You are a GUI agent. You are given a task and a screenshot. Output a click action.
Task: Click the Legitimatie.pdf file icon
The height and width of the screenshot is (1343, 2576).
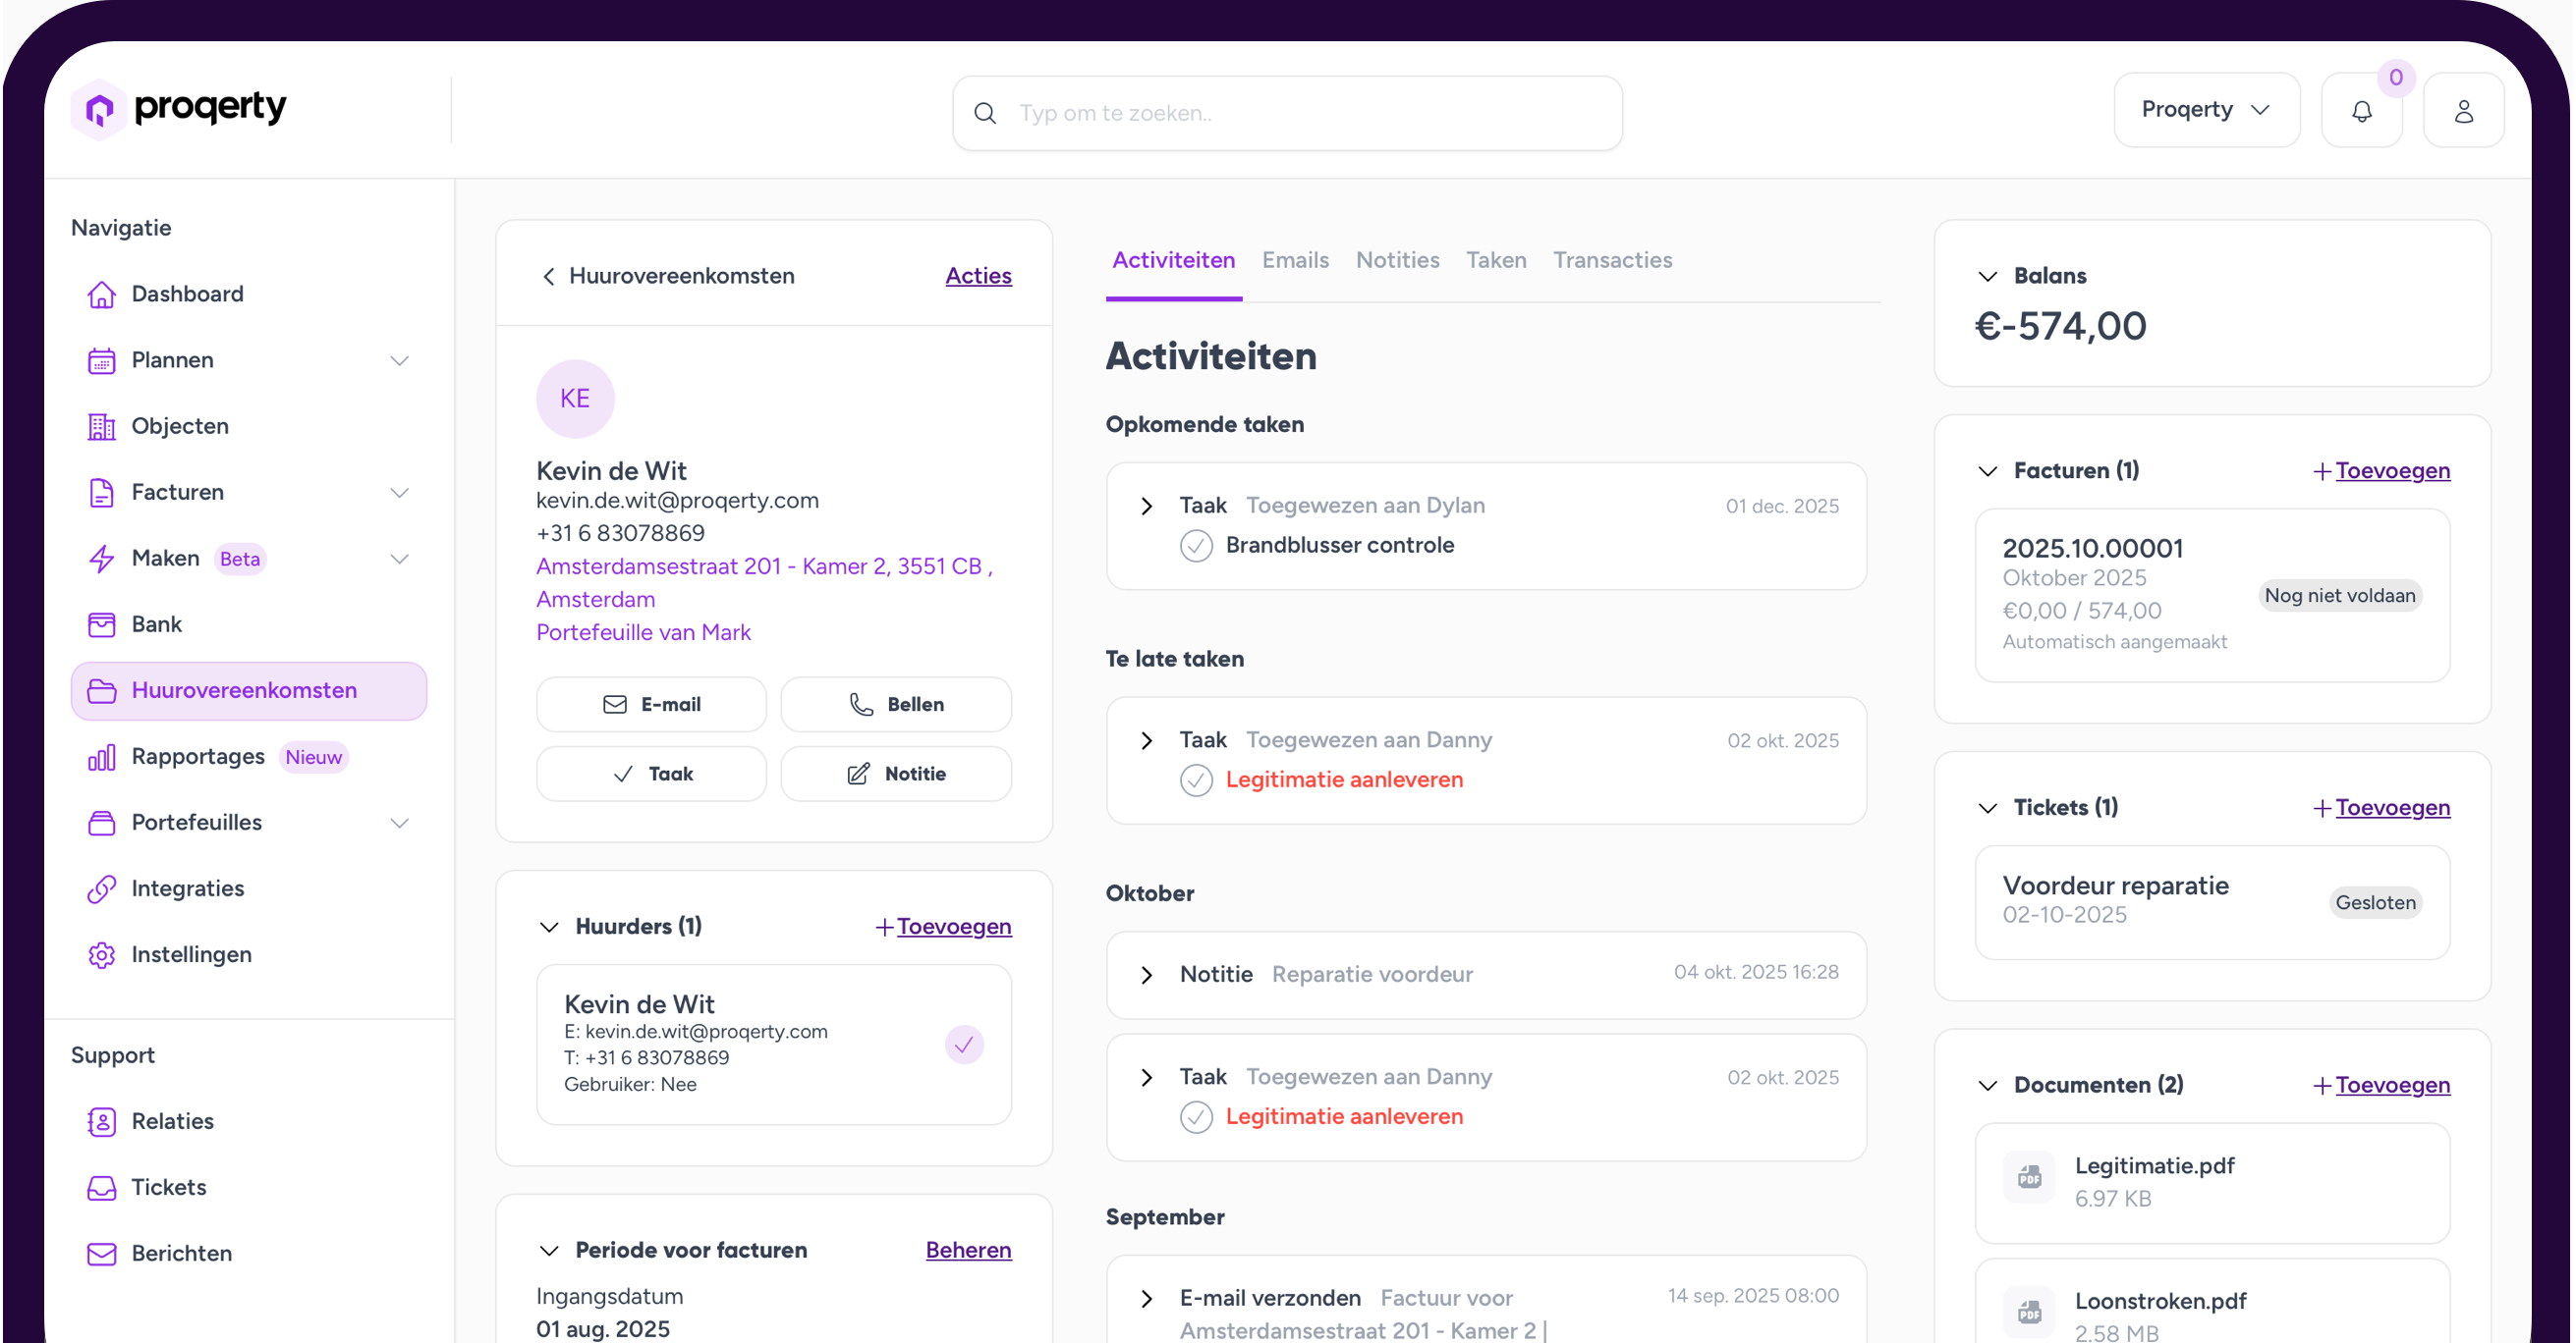point(2029,1177)
